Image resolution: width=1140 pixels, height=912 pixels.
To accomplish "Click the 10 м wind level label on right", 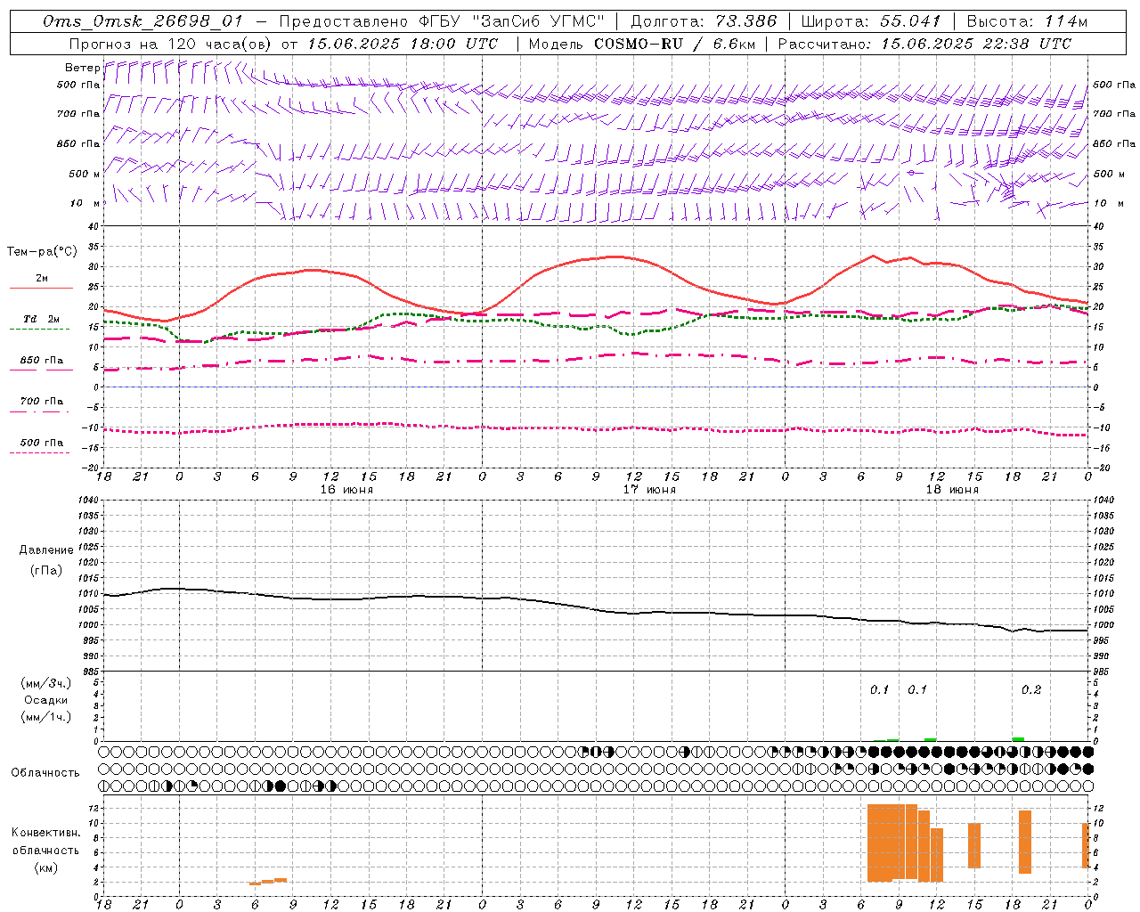I will coord(1107,203).
